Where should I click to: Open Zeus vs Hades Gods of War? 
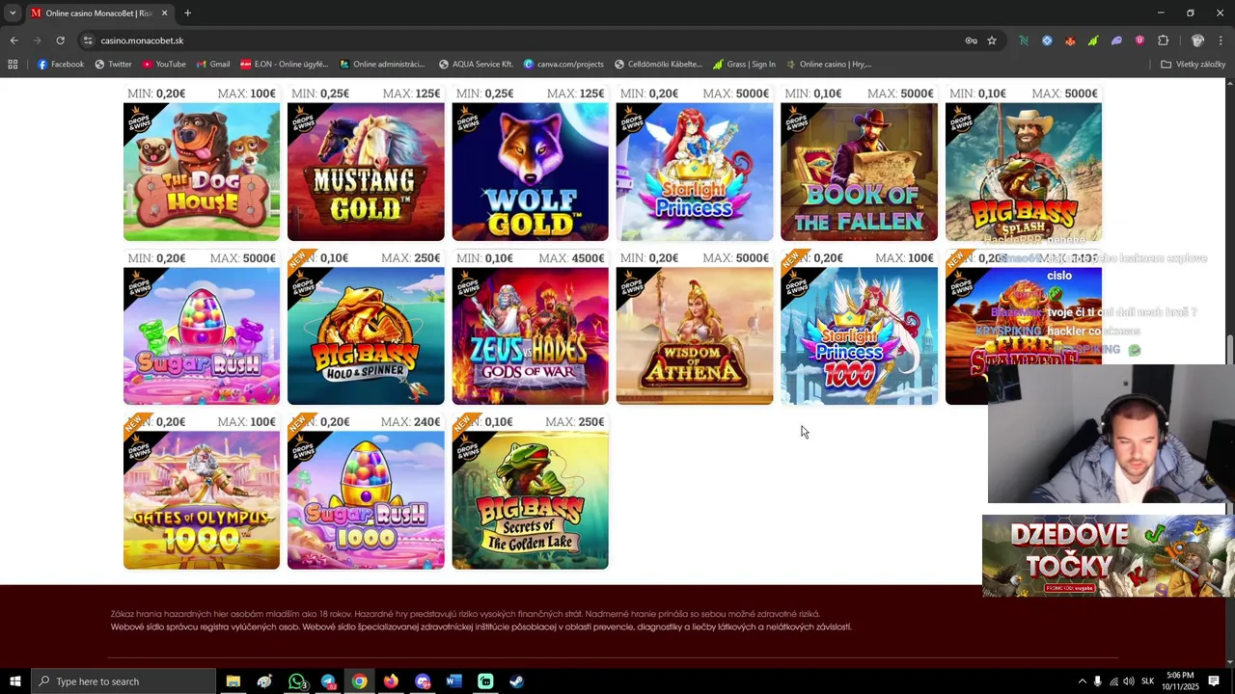point(530,335)
